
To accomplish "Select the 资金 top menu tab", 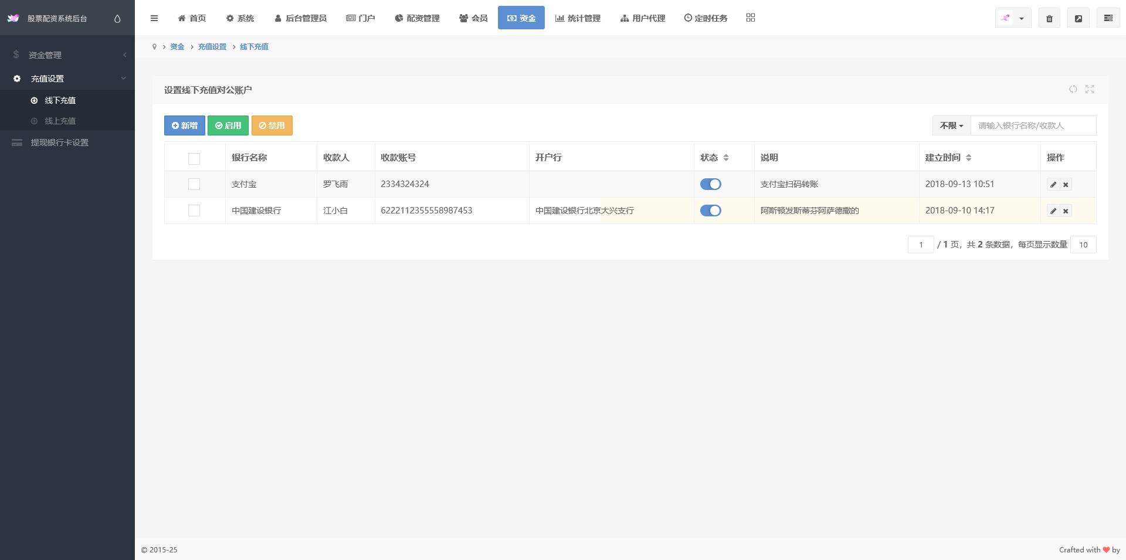I will coord(521,18).
